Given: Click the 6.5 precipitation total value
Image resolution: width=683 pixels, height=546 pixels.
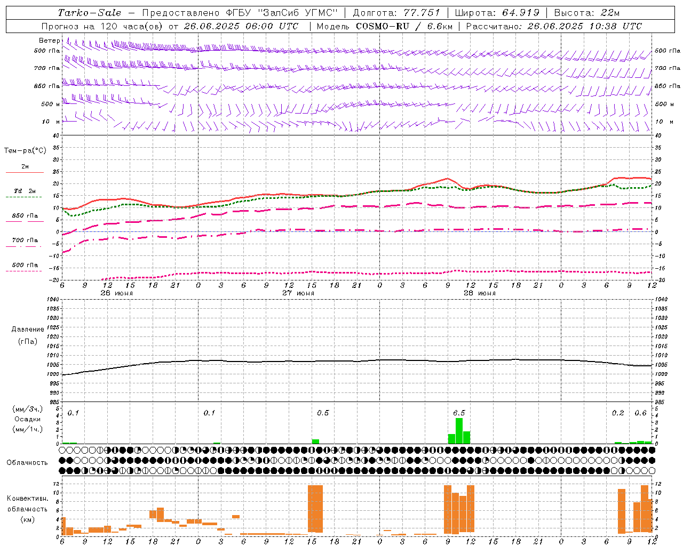Looking at the screenshot, I should tap(459, 413).
